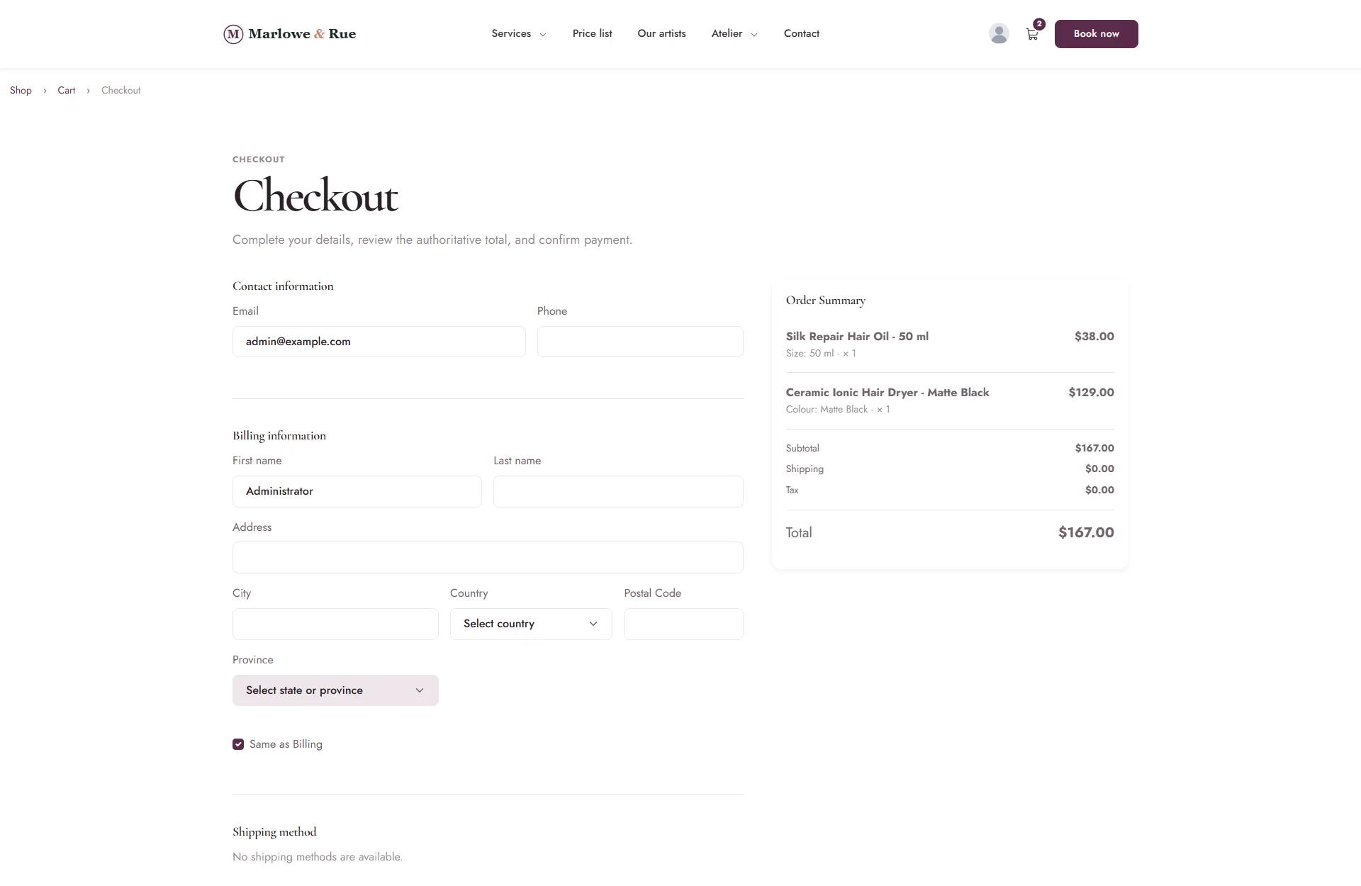Click the 'Size: 50 ml · × 1' detail text
The height and width of the screenshot is (886, 1361).
click(821, 353)
